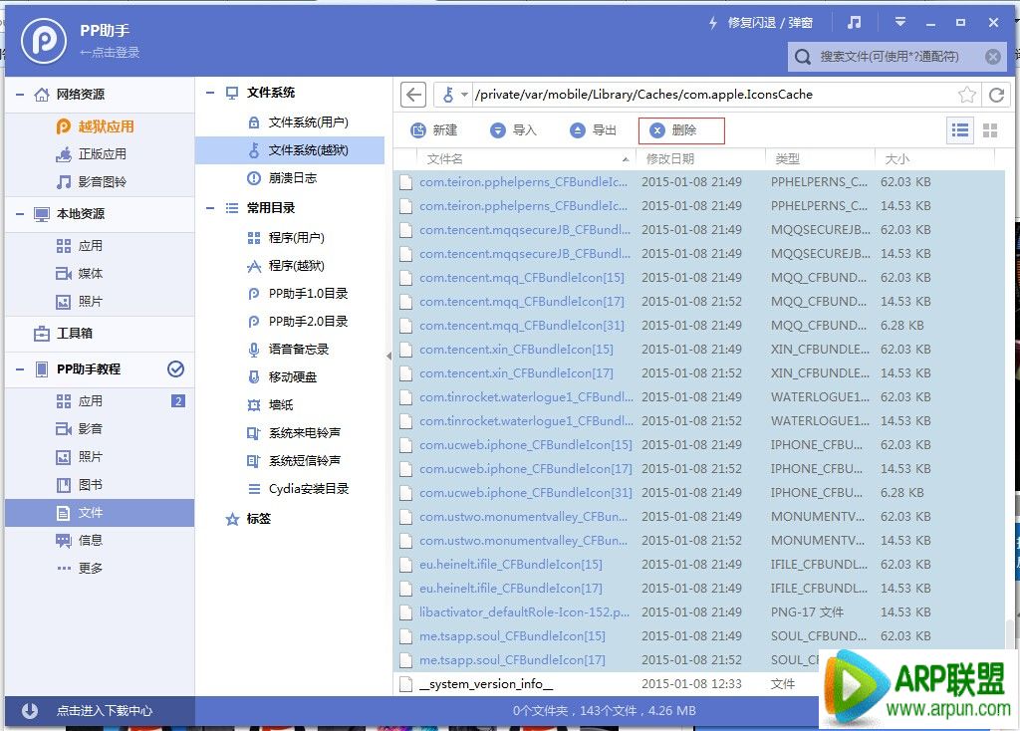Click 修复闪退/弹窗 in the title bar
The image size is (1020, 731).
coord(772,22)
